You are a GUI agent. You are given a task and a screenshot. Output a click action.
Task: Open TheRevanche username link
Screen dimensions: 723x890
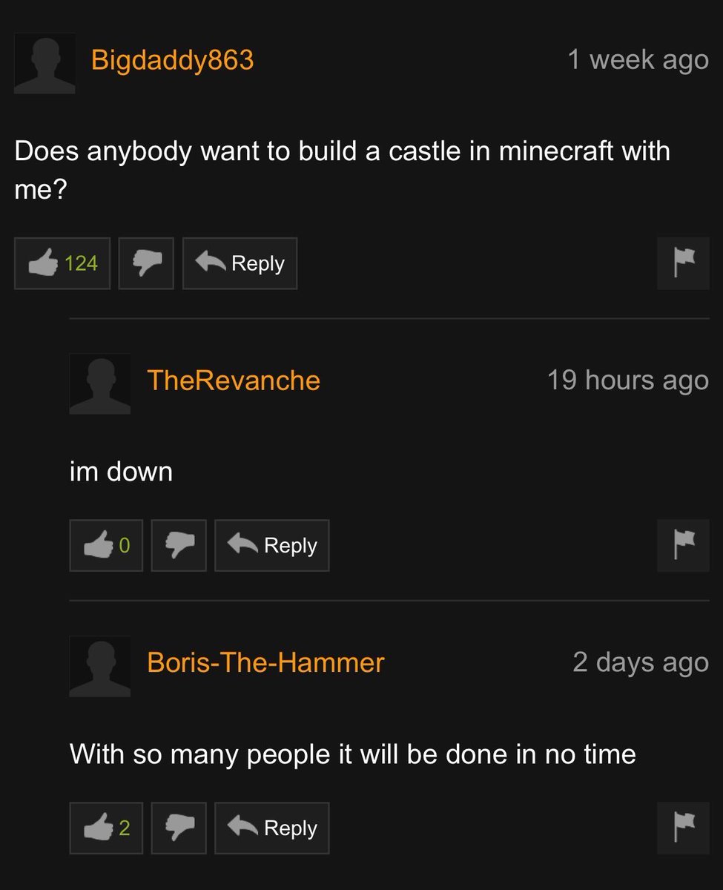[234, 380]
